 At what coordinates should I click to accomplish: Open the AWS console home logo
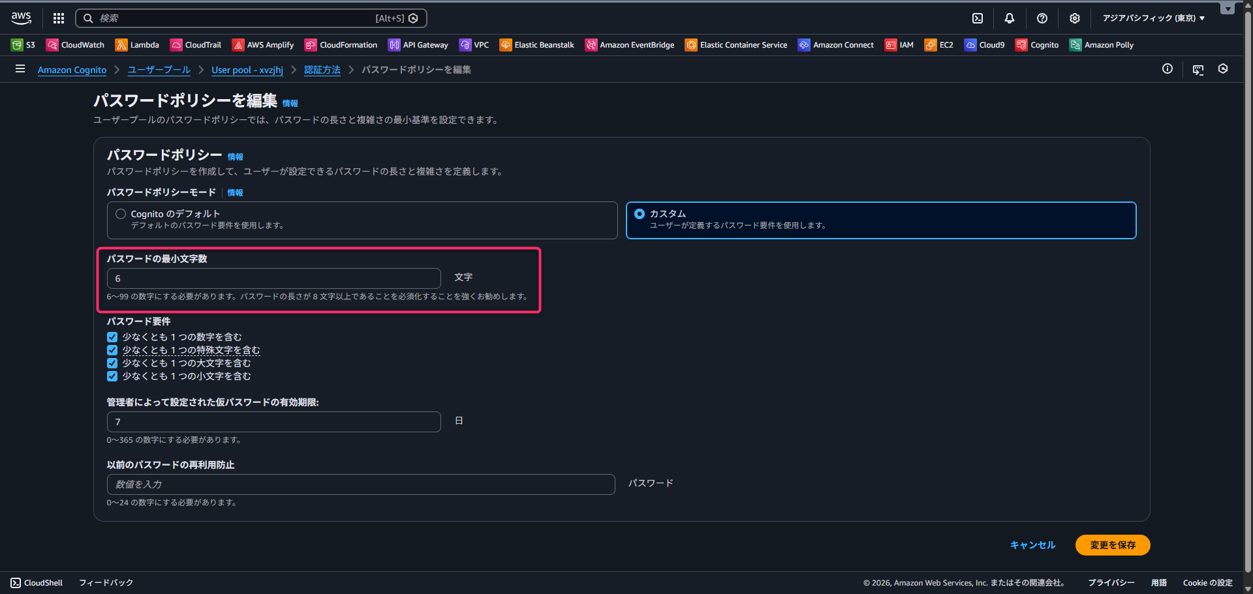(x=21, y=18)
